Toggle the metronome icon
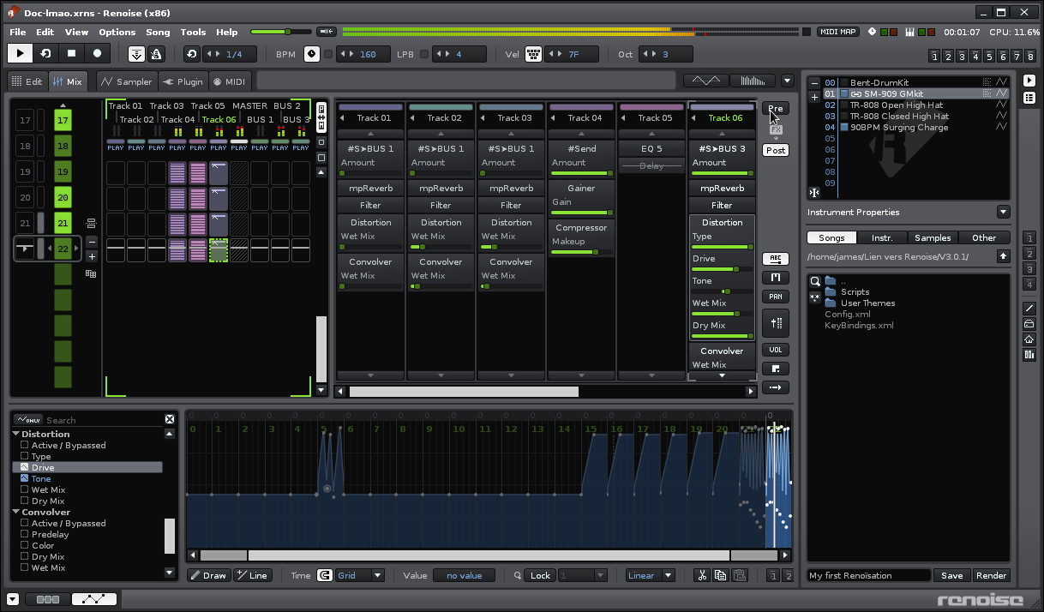This screenshot has height=612, width=1044. coord(157,54)
